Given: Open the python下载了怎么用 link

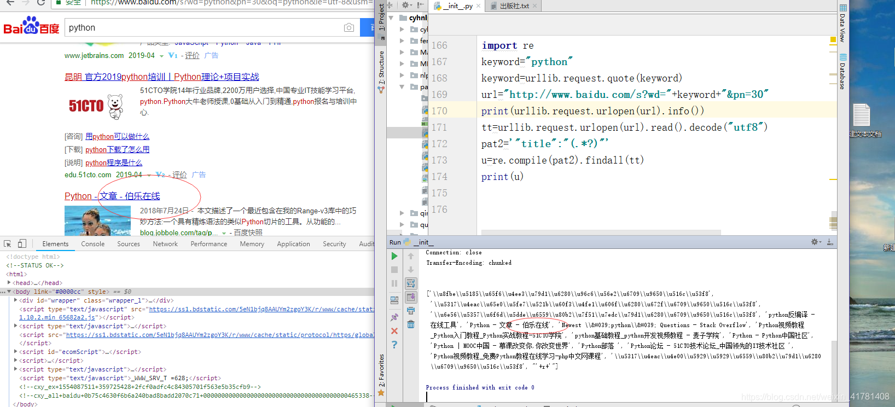Looking at the screenshot, I should pos(117,149).
